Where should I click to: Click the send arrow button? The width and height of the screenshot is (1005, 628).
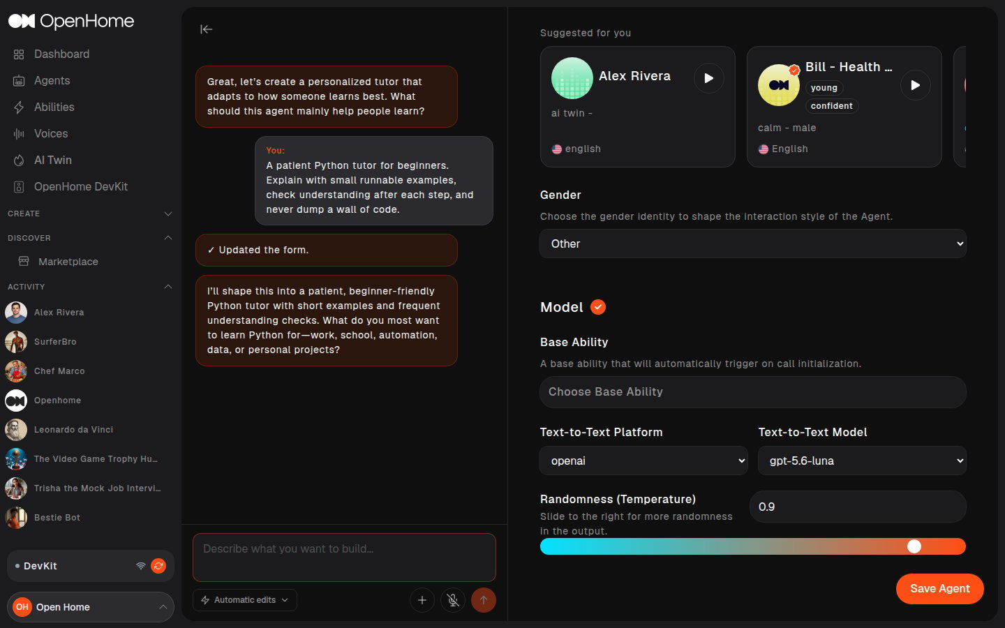484,600
